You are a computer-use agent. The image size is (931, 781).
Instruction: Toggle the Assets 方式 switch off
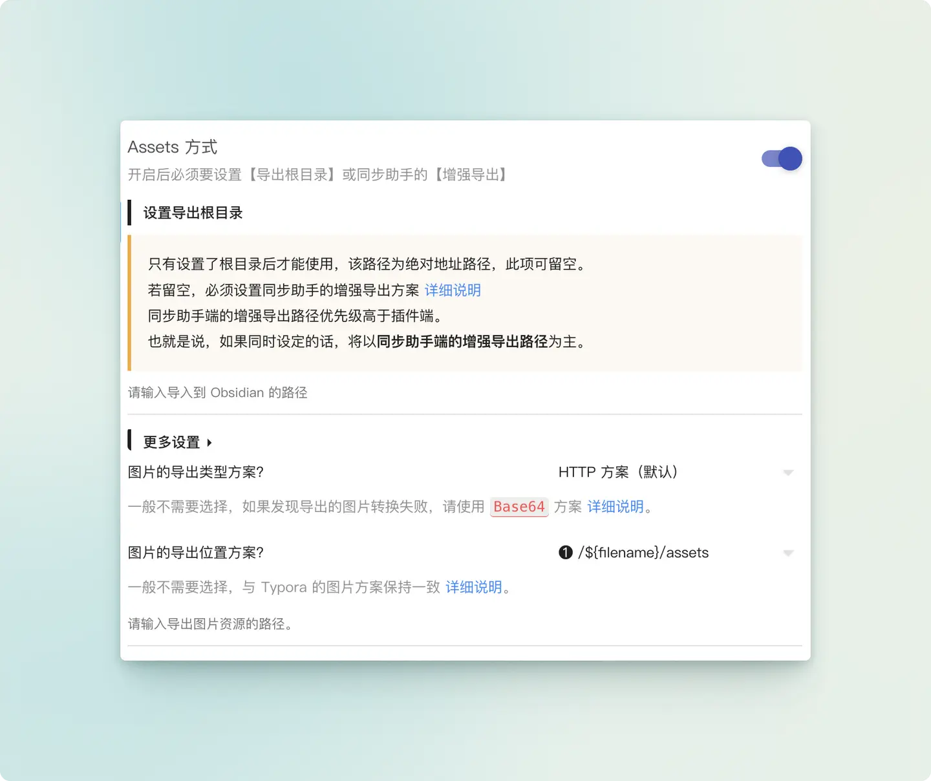click(x=782, y=159)
